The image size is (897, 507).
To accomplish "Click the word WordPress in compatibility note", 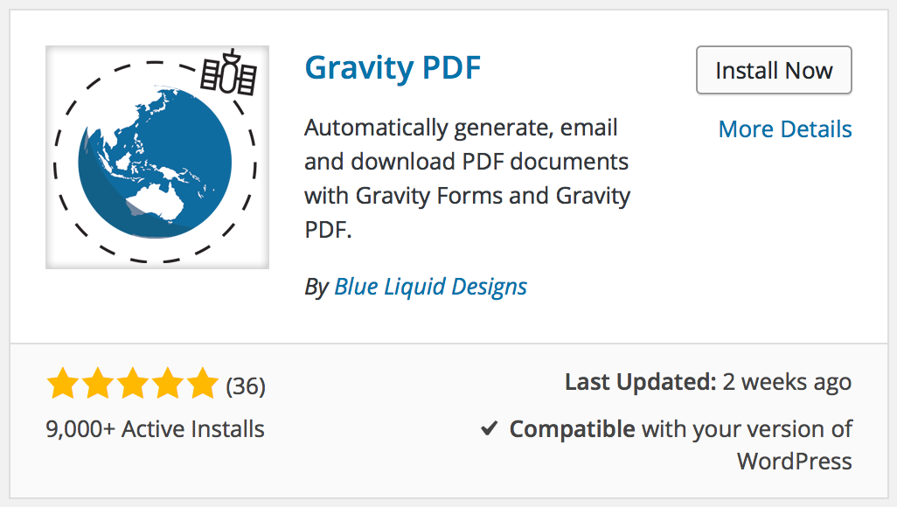I will point(794,462).
